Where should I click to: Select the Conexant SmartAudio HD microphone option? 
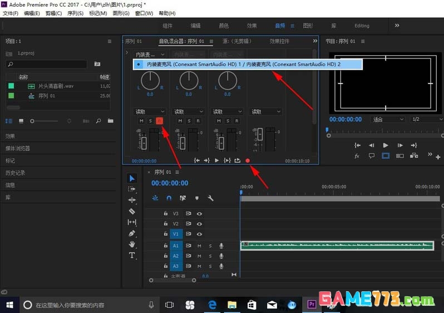[248, 65]
